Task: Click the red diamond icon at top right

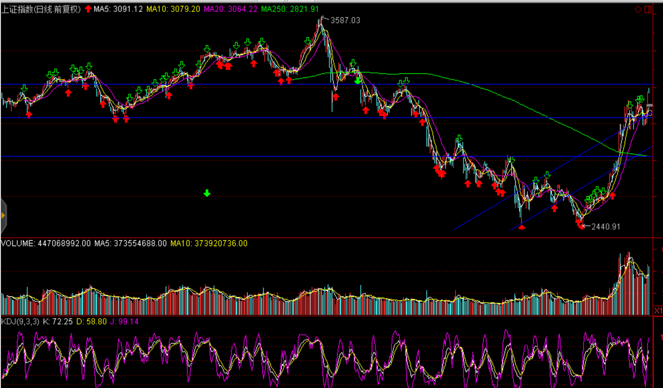Action: pos(638,9)
